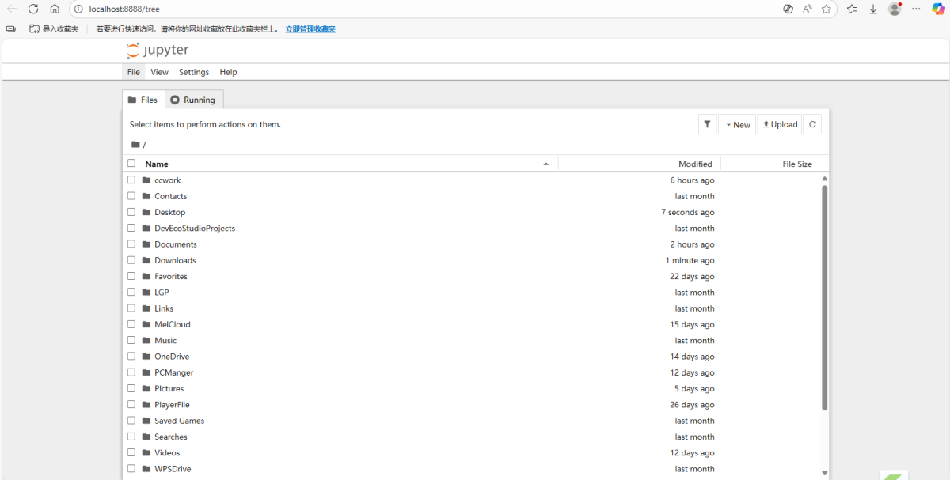Sort by the File Size column header
Screen dimensions: 950x480
point(797,164)
